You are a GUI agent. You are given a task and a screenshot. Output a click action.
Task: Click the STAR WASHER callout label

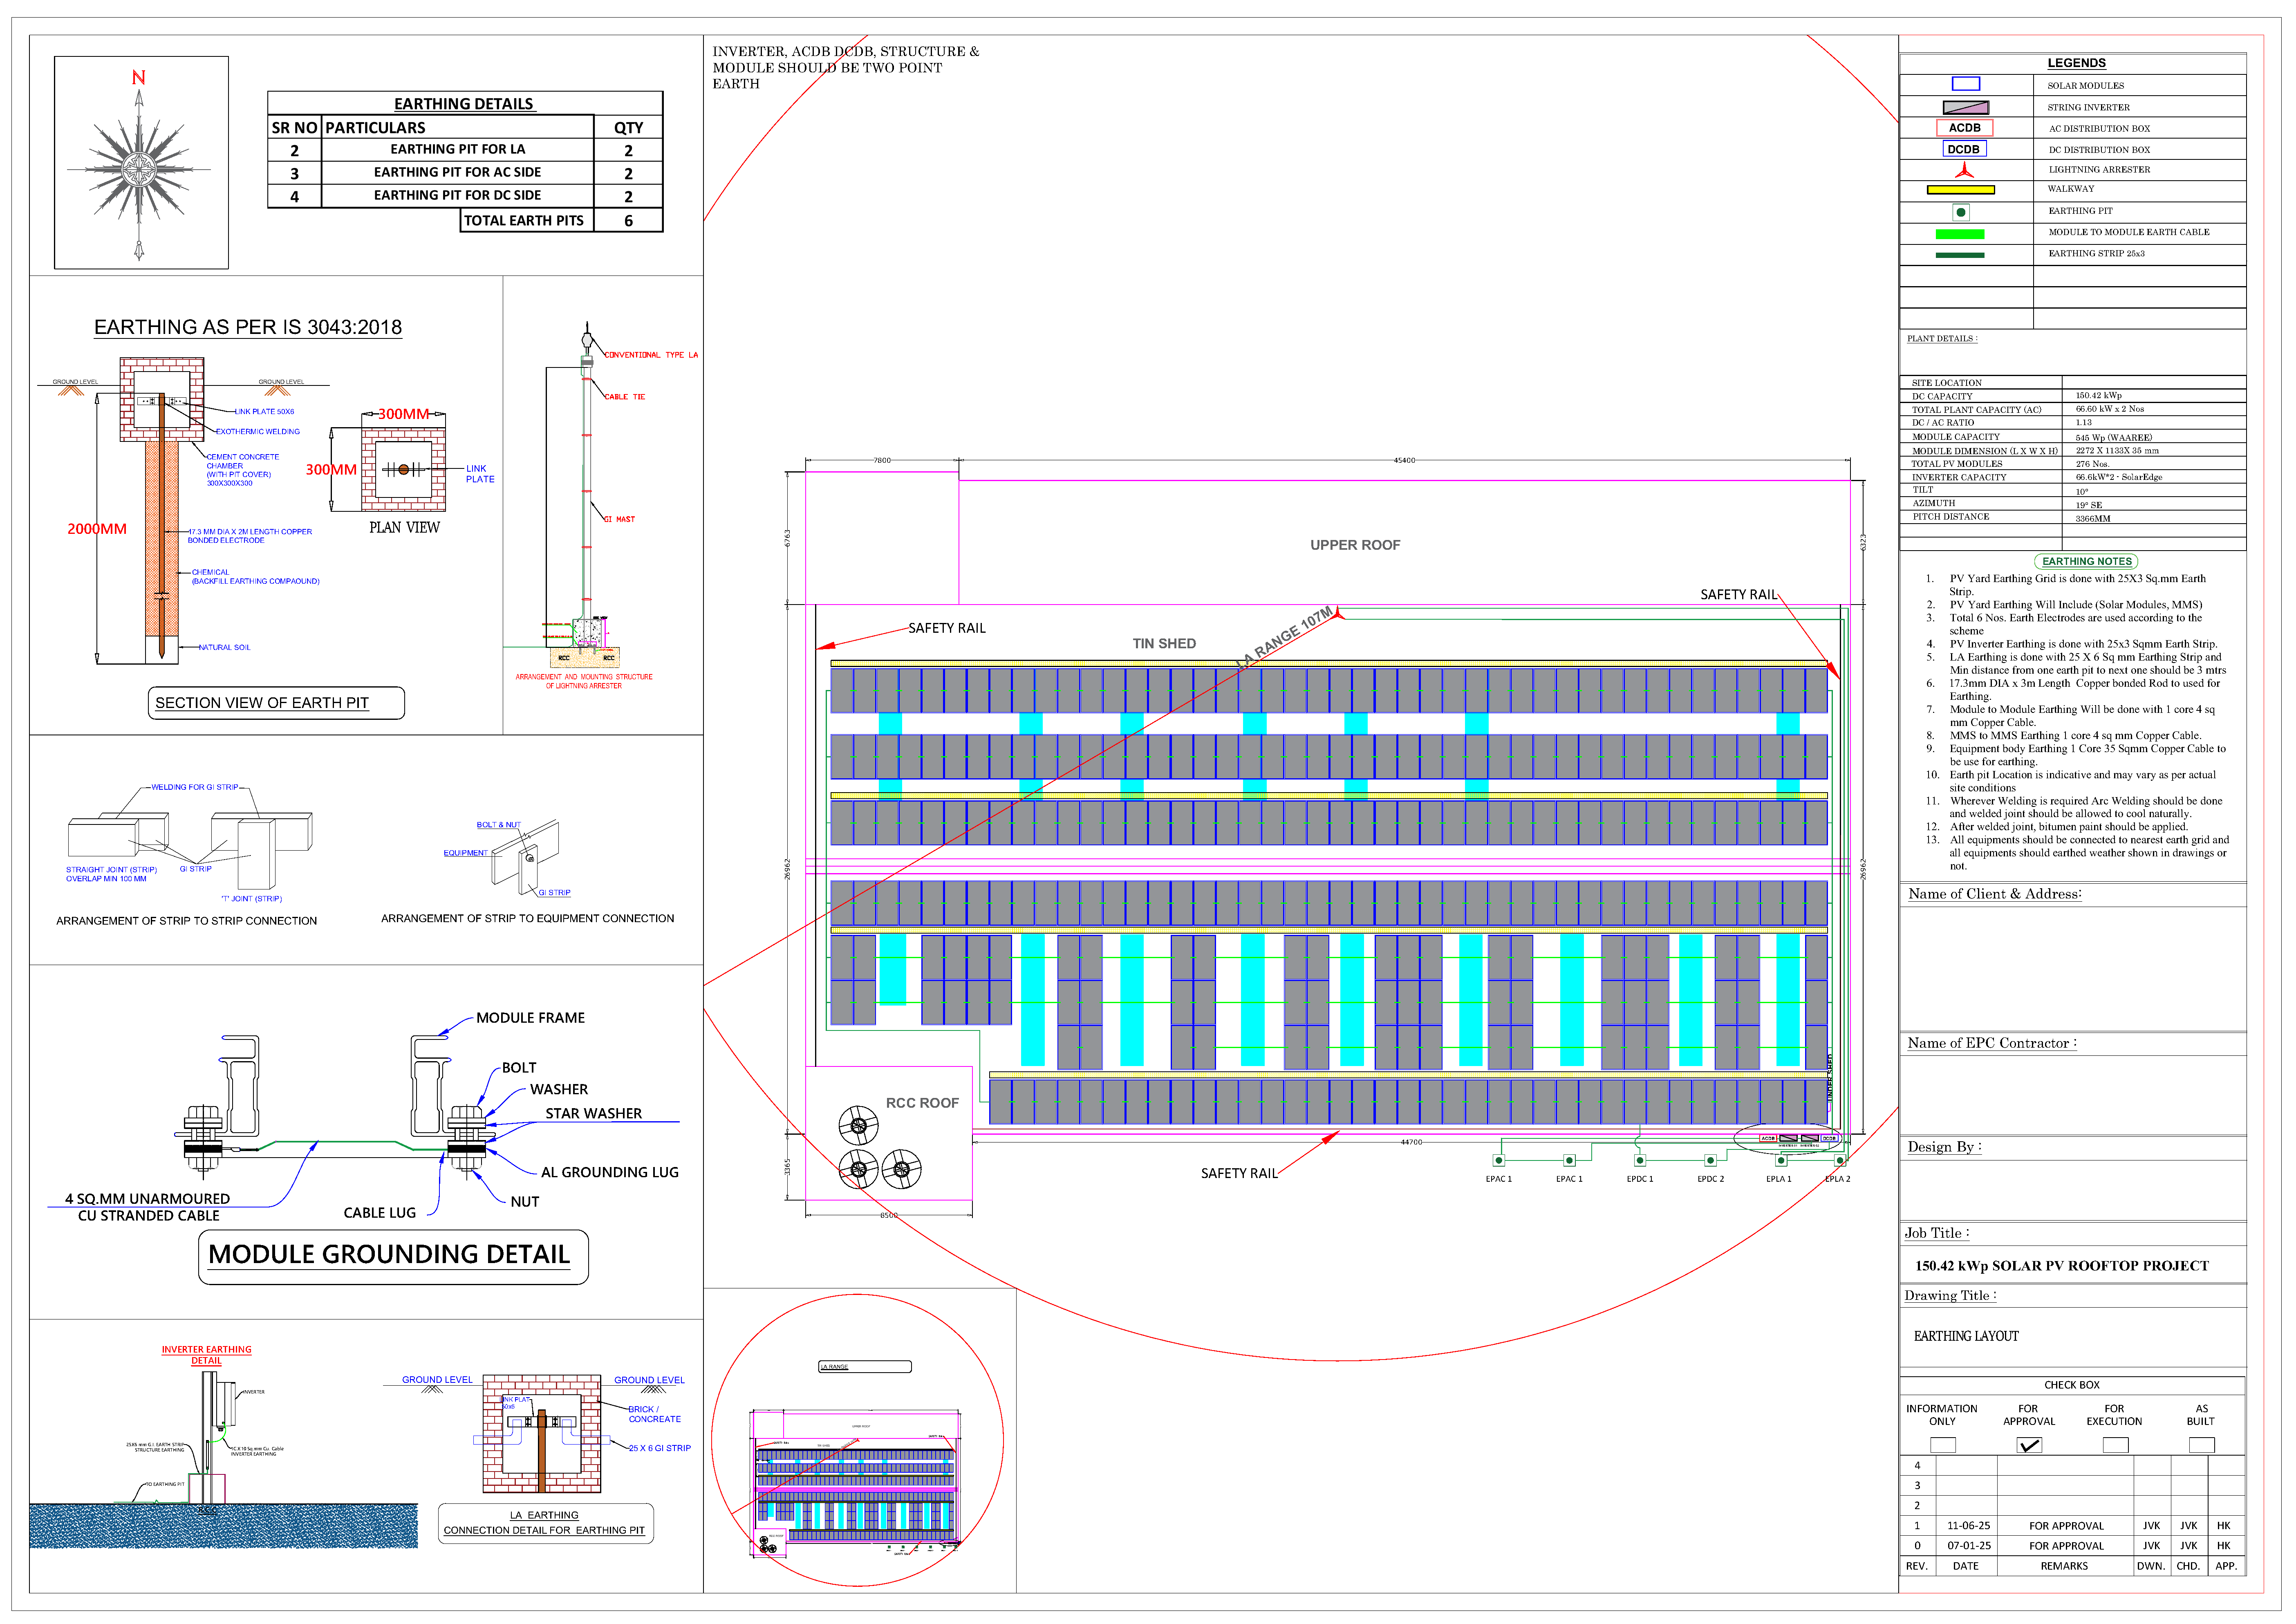[x=593, y=1113]
